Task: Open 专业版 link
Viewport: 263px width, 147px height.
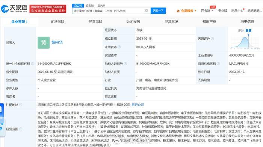Action: point(222,11)
